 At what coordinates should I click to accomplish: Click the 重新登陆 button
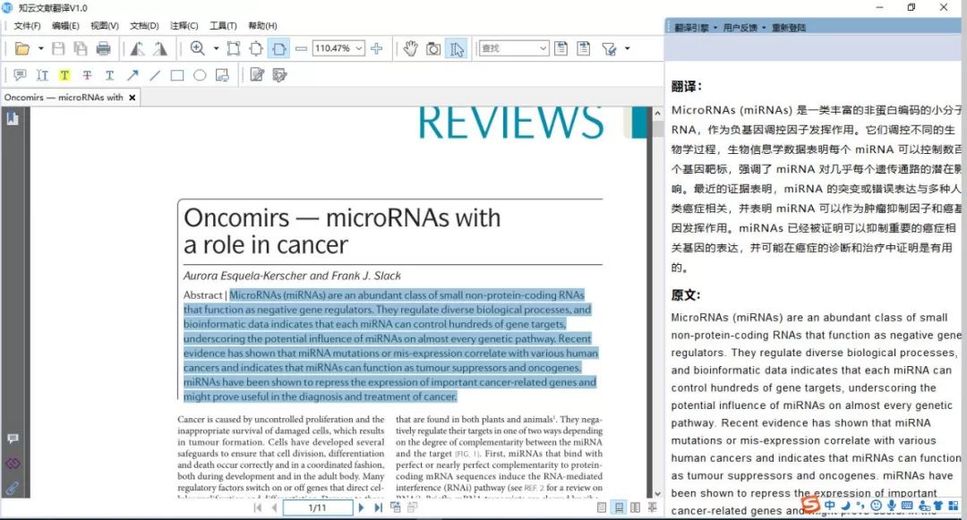pyautogui.click(x=789, y=28)
